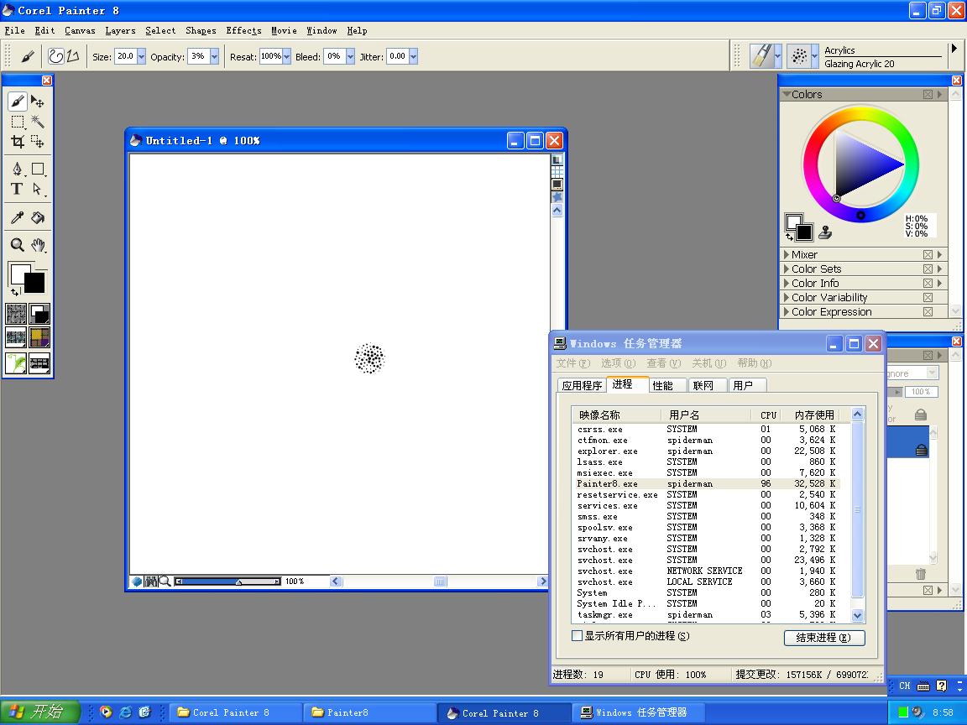Viewport: 967px width, 725px height.
Task: Select the Pen tool
Action: 18,169
